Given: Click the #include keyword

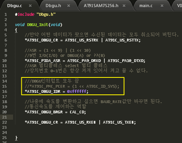Looking at the screenshot, I should 25,14.
